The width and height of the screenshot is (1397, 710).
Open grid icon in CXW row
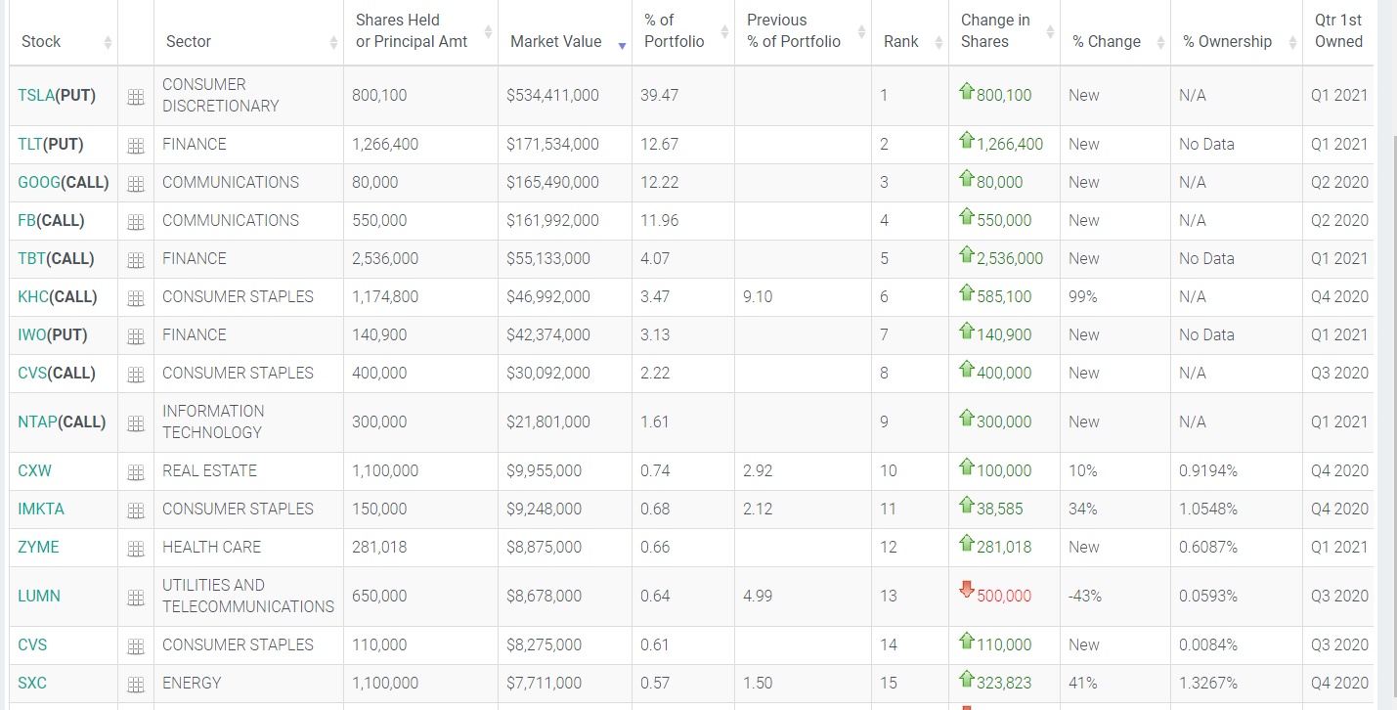[x=136, y=472]
